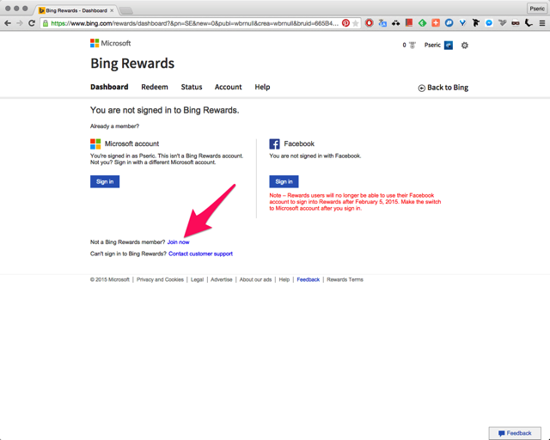The height and width of the screenshot is (440, 550).
Task: Click the Pseric Chrome profile button
Action: point(536,9)
